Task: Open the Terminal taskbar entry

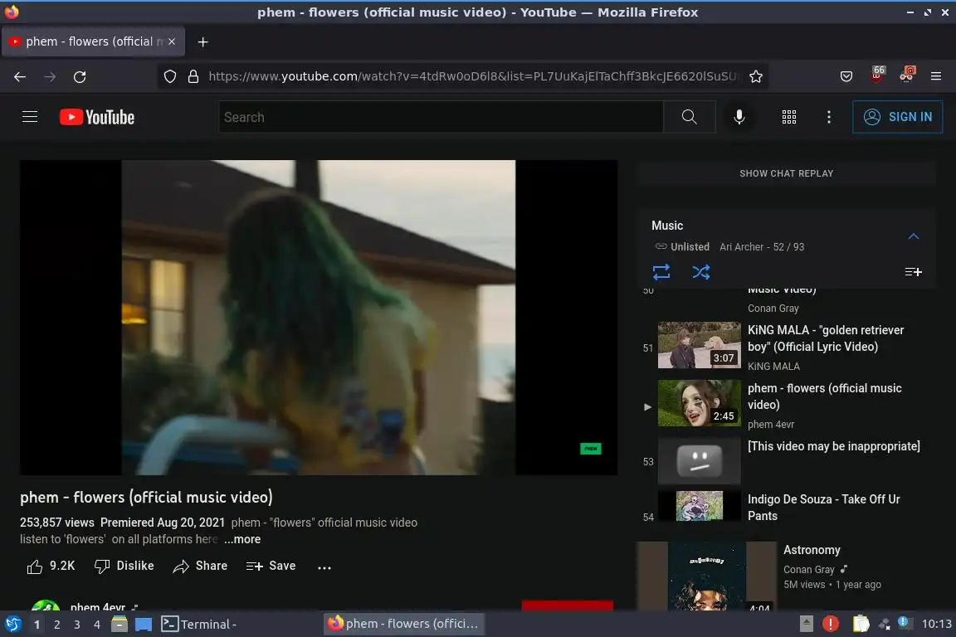Action: 198,625
